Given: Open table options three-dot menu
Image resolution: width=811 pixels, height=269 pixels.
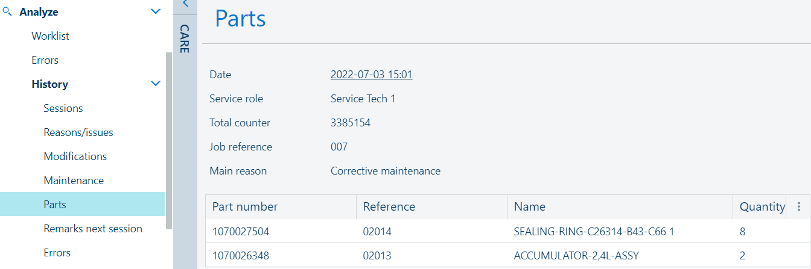Looking at the screenshot, I should point(799,206).
